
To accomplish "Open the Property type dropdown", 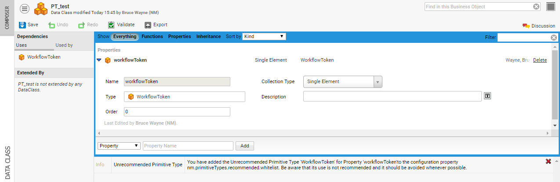I will [119, 146].
